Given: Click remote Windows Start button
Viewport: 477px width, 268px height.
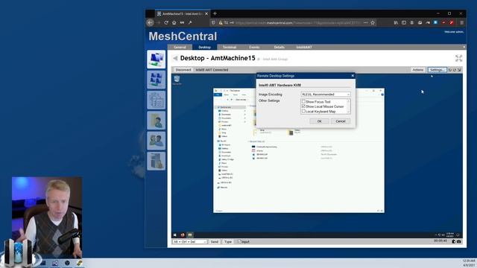Looking at the screenshot, I should 175,235.
